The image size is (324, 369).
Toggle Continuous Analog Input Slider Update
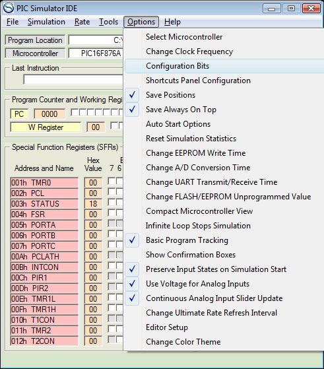point(224,298)
